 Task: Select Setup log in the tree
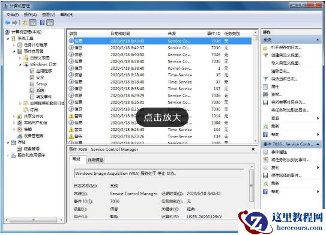point(41,84)
